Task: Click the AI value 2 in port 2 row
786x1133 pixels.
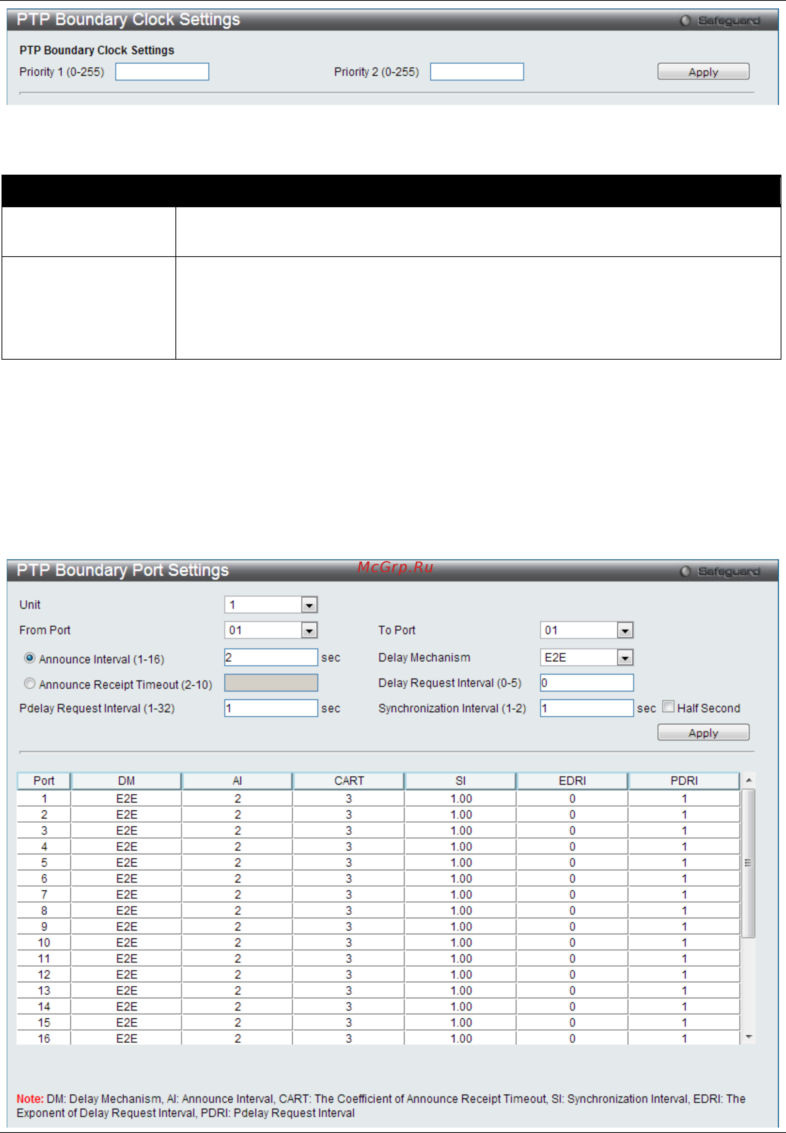Action: tap(237, 814)
